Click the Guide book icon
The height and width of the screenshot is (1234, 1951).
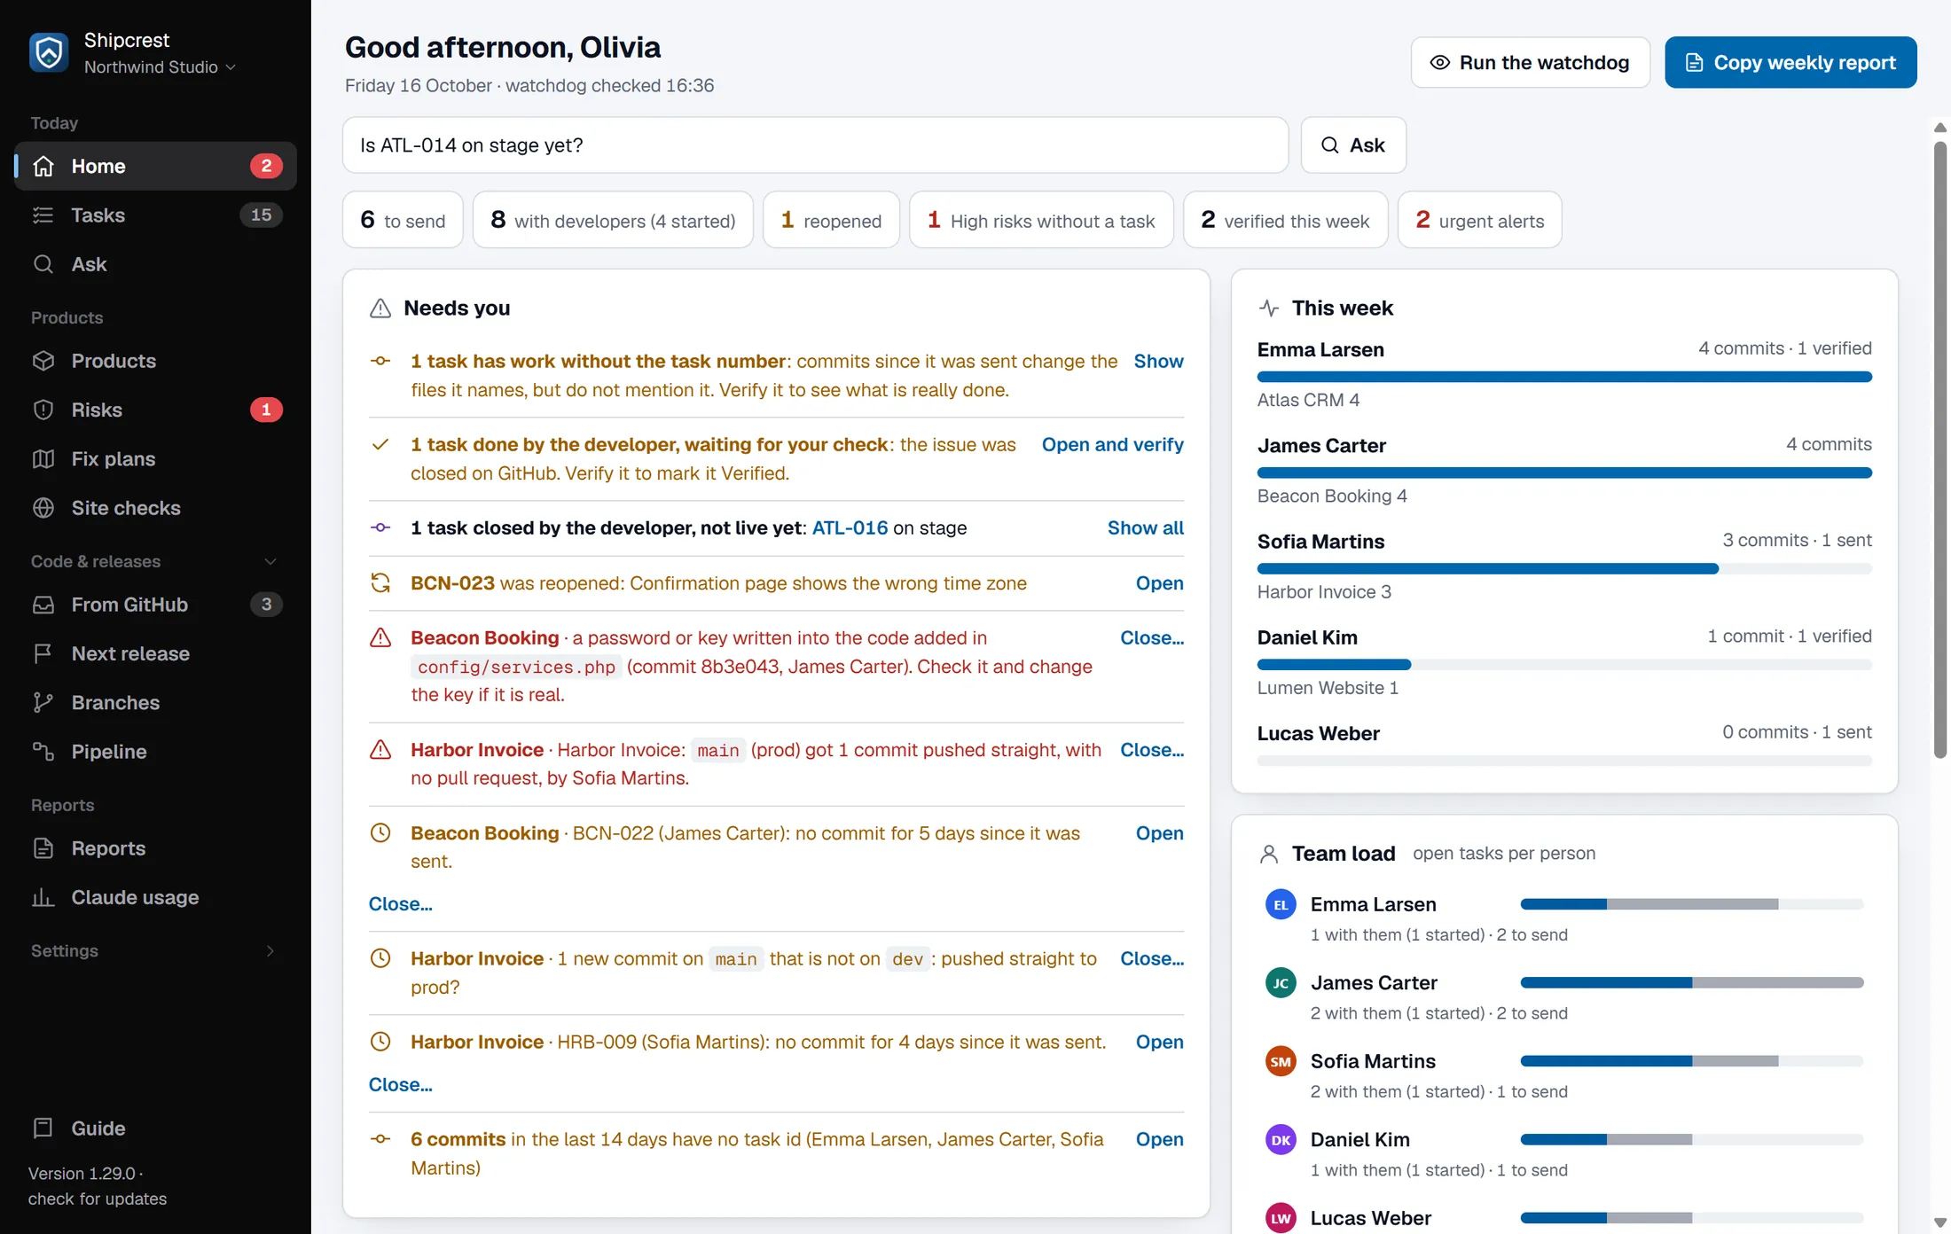[43, 1129]
